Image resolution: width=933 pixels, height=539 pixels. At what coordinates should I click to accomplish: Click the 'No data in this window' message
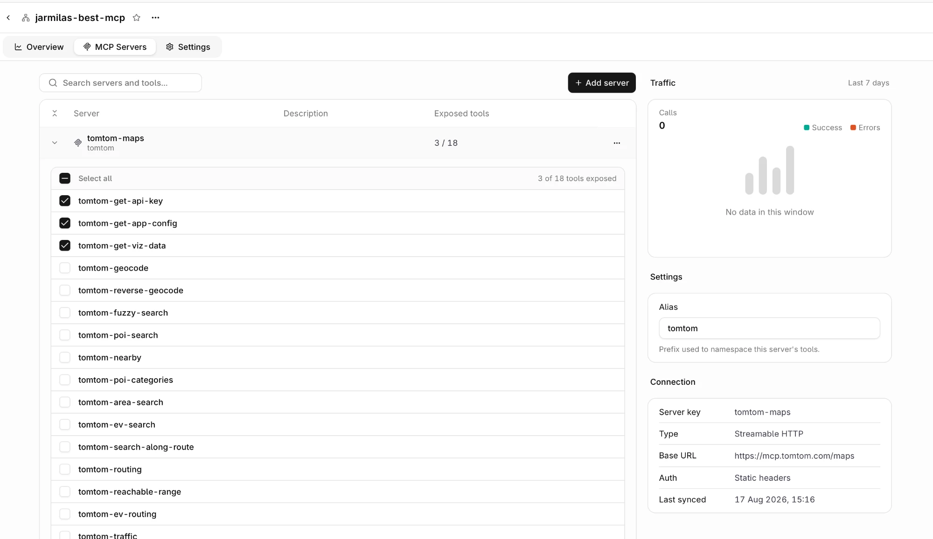point(770,212)
